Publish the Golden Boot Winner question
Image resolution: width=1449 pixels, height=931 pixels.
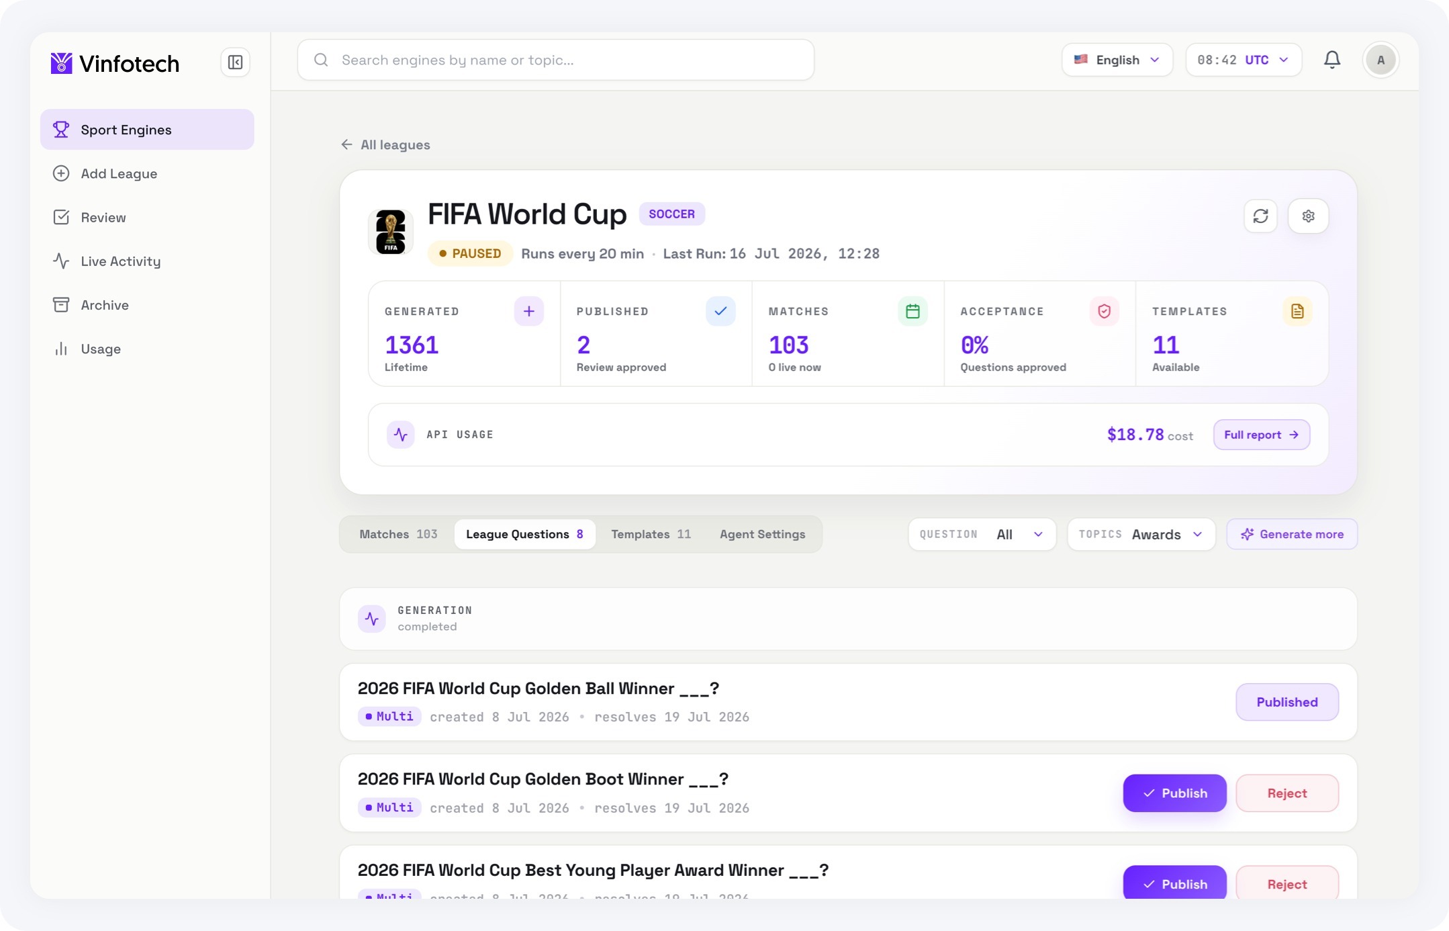point(1174,793)
